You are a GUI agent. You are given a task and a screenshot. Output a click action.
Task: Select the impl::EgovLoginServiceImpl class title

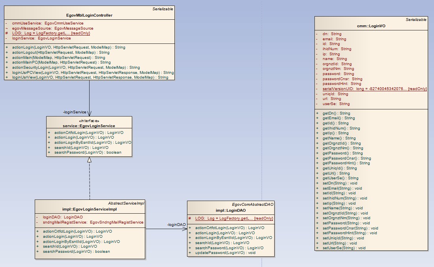pyautogui.click(x=90, y=209)
